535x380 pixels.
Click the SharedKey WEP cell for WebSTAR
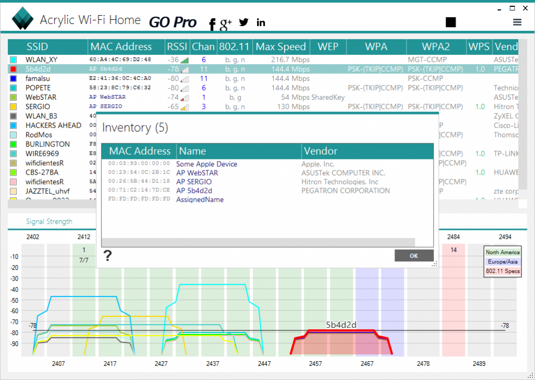click(x=328, y=97)
